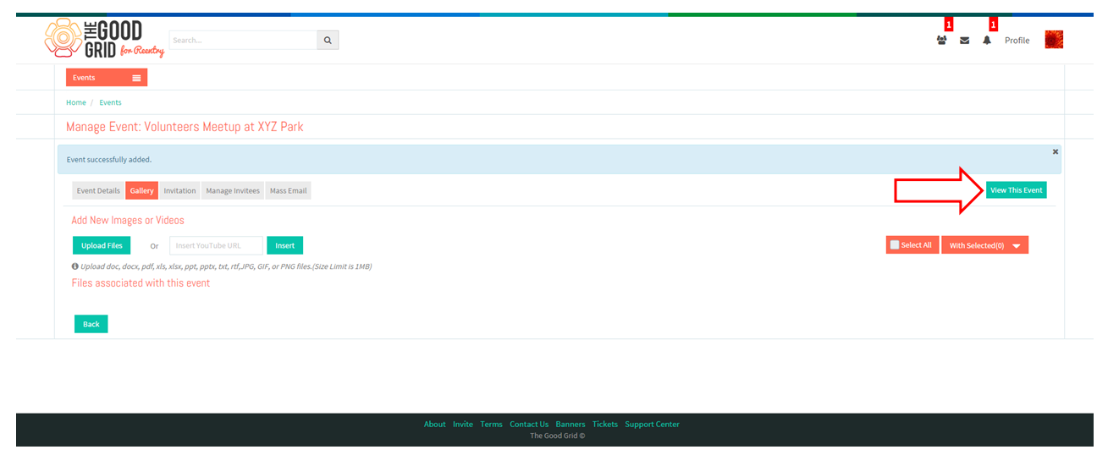Select the Gallery tab
1108x466 pixels.
(142, 190)
